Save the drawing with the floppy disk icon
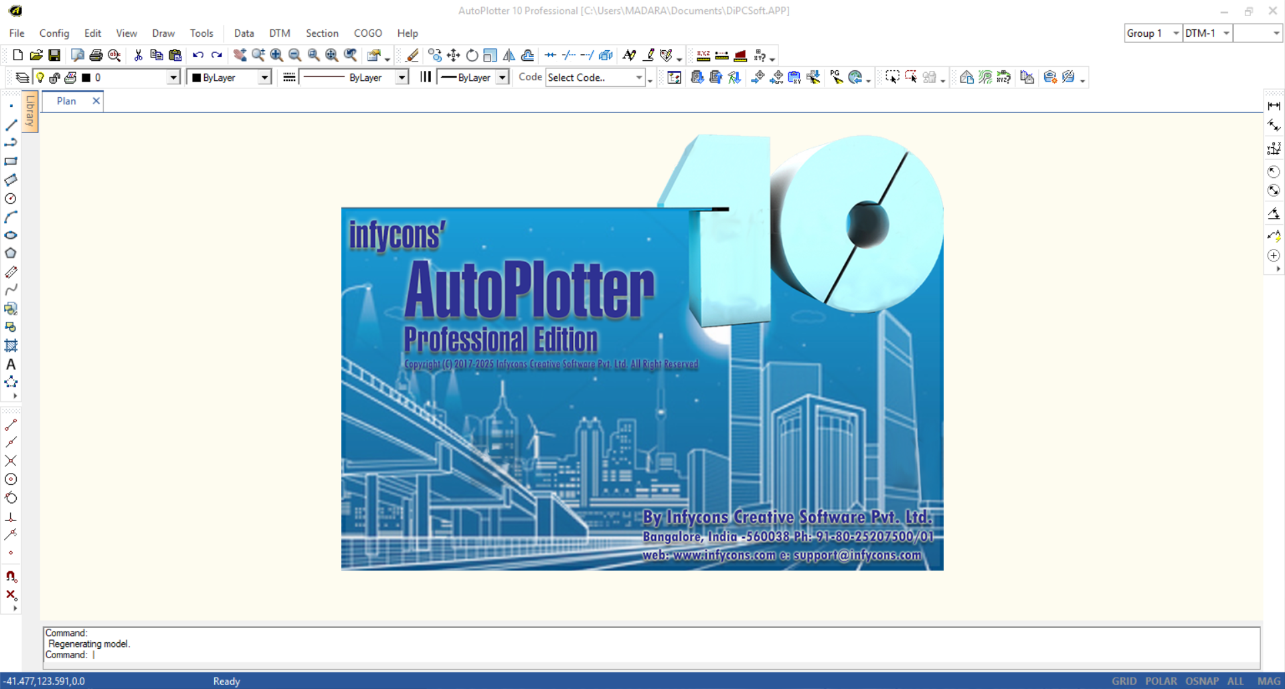Viewport: 1285px width, 689px height. 55,56
